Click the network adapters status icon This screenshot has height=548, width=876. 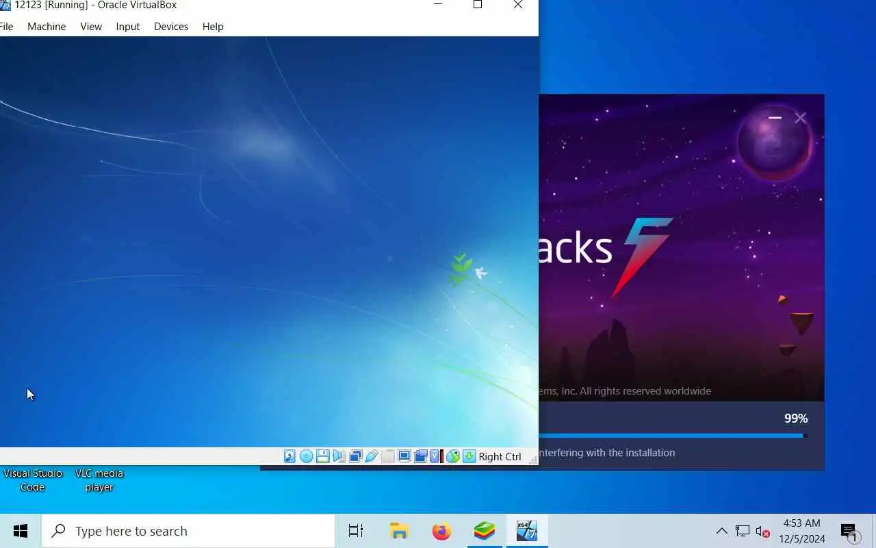pyautogui.click(x=356, y=456)
